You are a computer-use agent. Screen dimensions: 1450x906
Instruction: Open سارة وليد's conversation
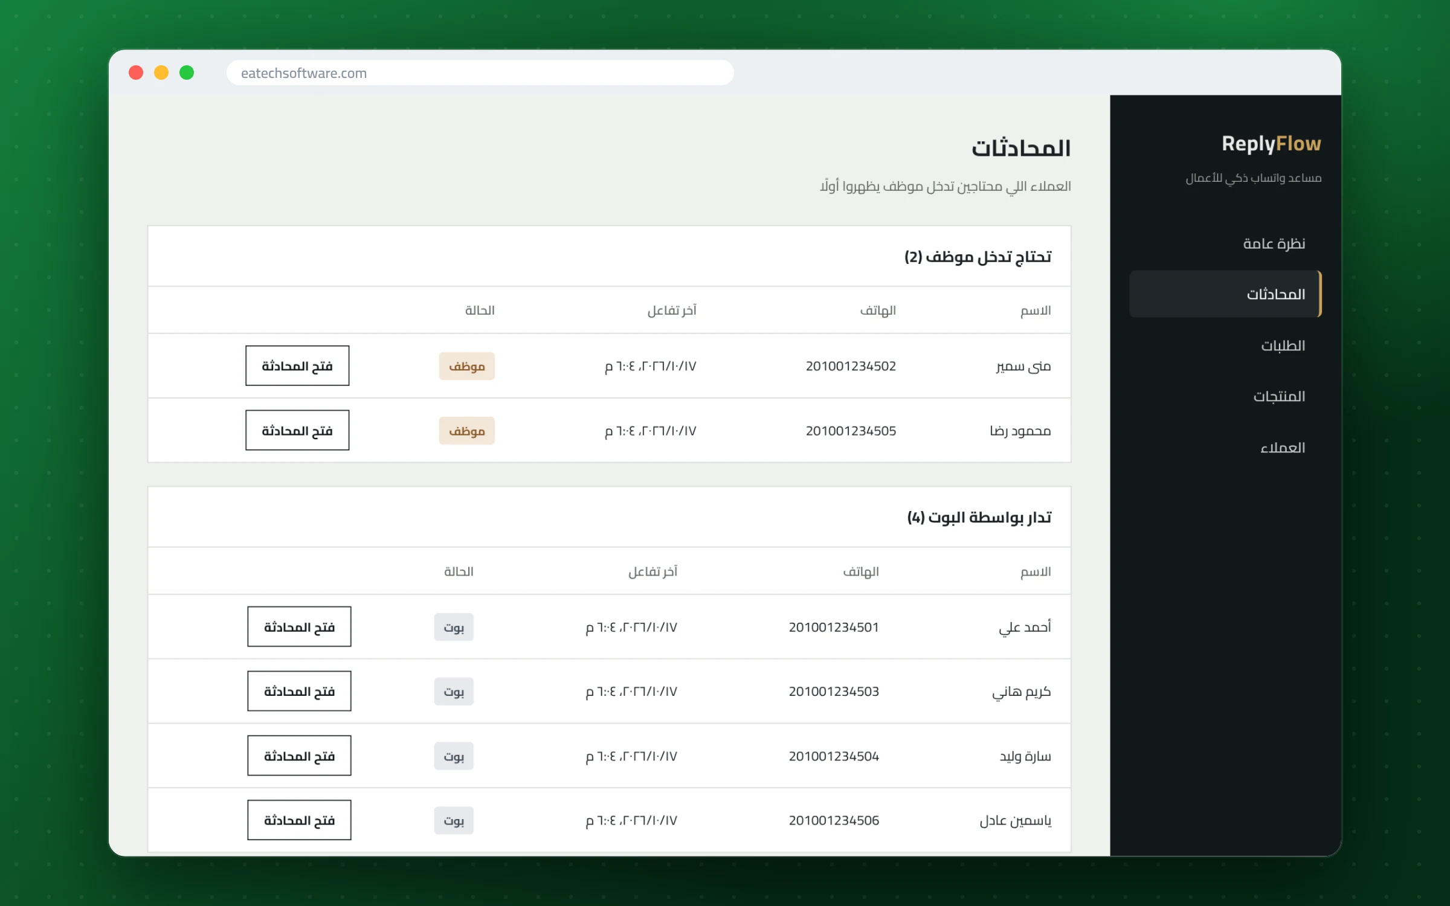[x=299, y=756]
